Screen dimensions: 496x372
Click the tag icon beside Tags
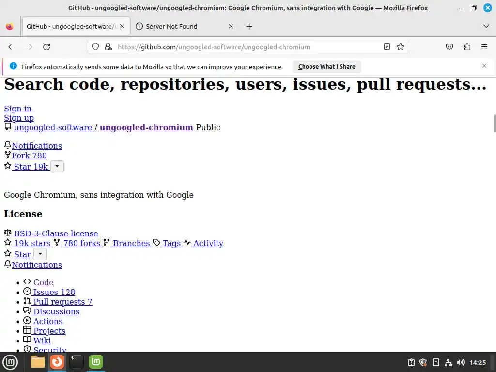click(x=156, y=242)
